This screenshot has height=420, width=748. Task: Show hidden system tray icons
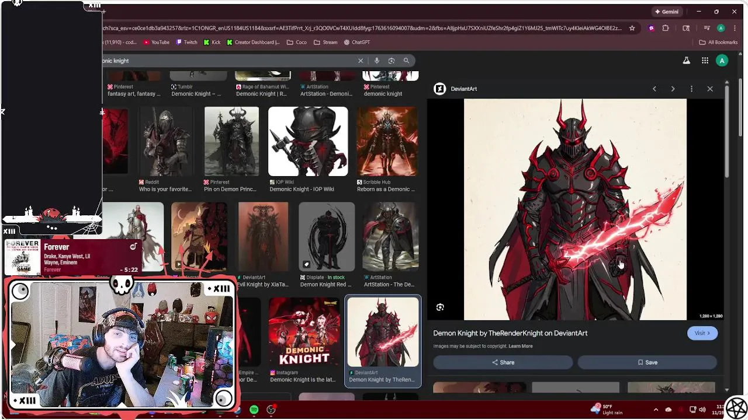point(656,409)
